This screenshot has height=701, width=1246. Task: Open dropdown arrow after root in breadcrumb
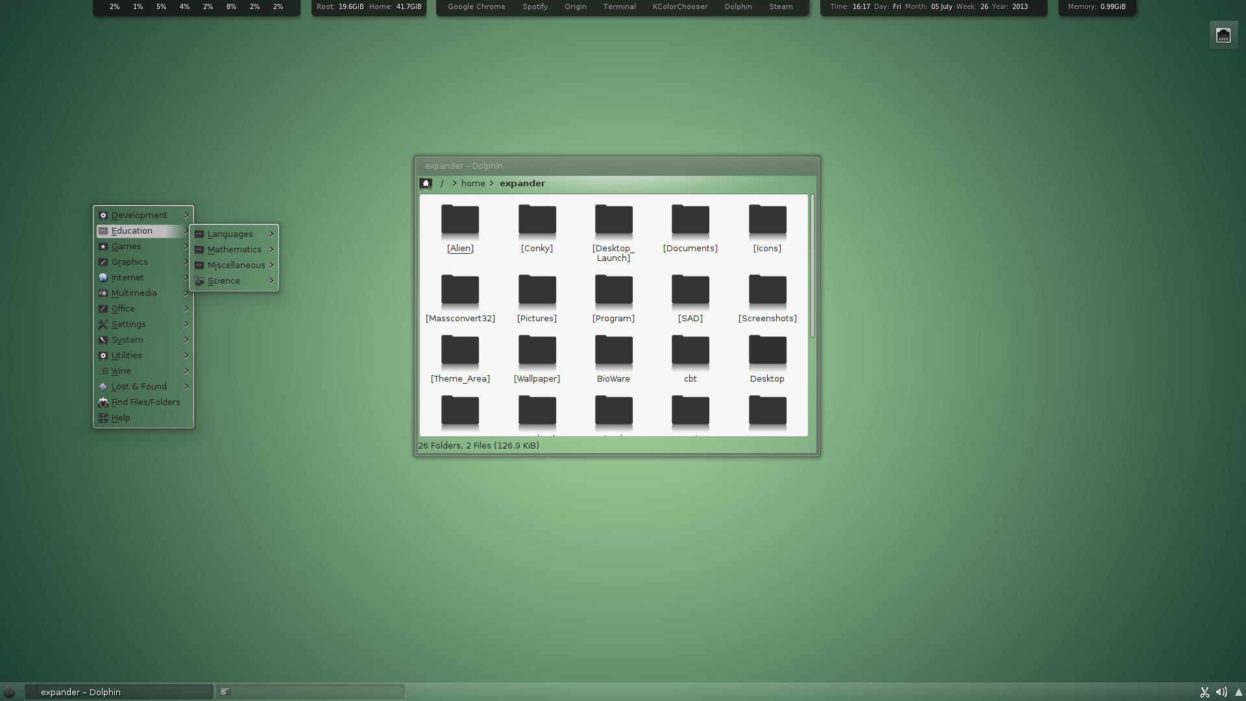(454, 184)
